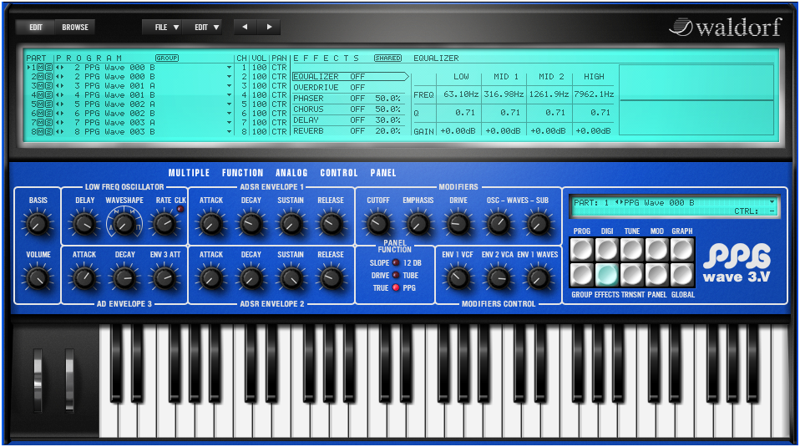Screen dimensions: 800x447
Task: Open program dropdown for part 1
Action: (229, 68)
